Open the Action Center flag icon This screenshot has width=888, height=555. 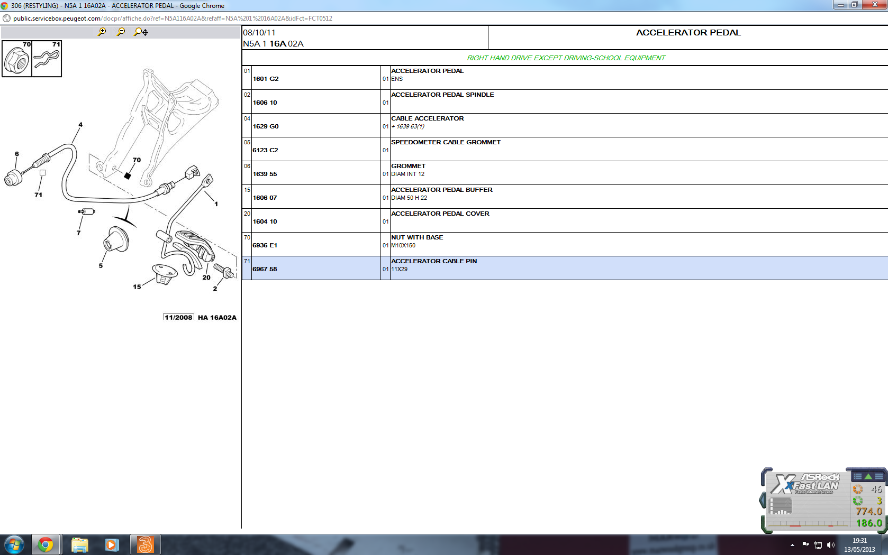tap(805, 544)
